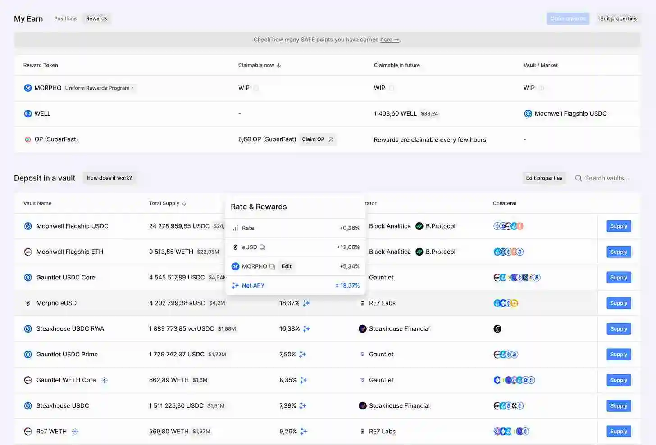Click '24 278 959,65 USDC' total supply value

pyautogui.click(x=179, y=226)
